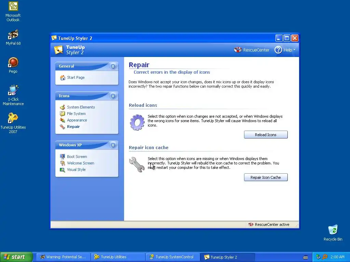Switch to TuneUp Utilities taskbar window
Image resolution: width=350 pixels, height=262 pixels.
point(118,257)
